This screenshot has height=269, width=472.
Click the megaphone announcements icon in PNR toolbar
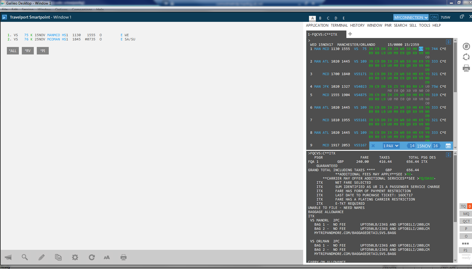(x=8, y=257)
